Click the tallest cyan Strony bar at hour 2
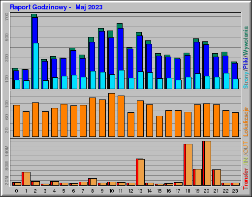This screenshot has width=252, height=197. pos(36,66)
